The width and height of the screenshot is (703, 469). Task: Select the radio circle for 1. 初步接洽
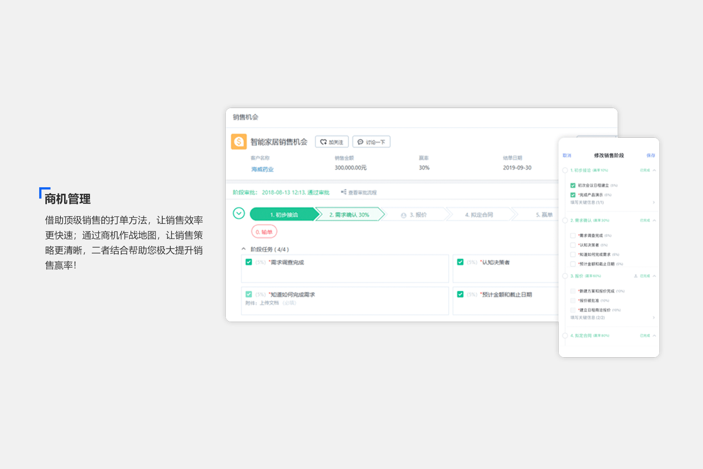565,170
